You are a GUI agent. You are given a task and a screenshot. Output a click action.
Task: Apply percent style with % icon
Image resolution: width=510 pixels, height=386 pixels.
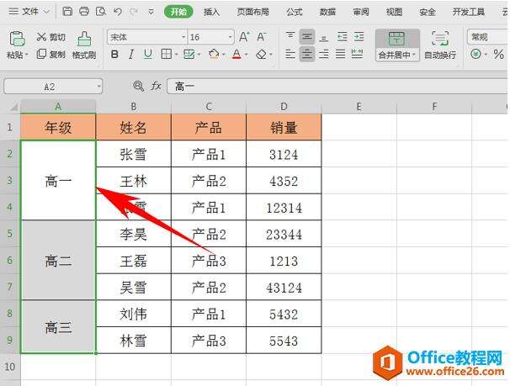(x=498, y=54)
